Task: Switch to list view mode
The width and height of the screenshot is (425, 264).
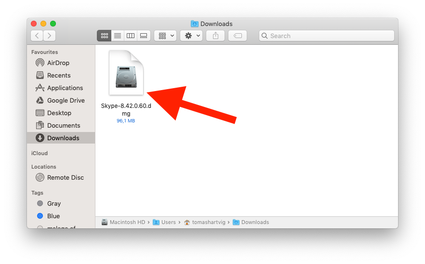Action: [x=118, y=36]
